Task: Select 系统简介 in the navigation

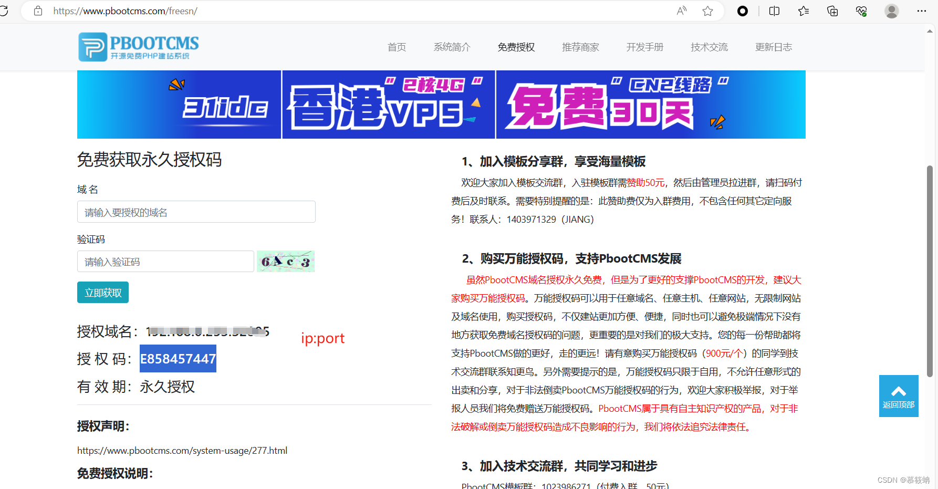Action: pyautogui.click(x=452, y=47)
